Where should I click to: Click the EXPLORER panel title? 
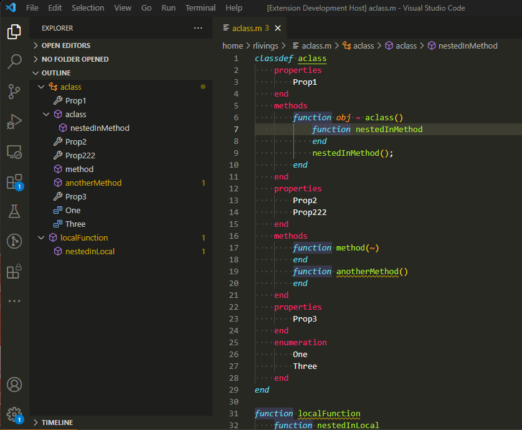click(x=57, y=28)
